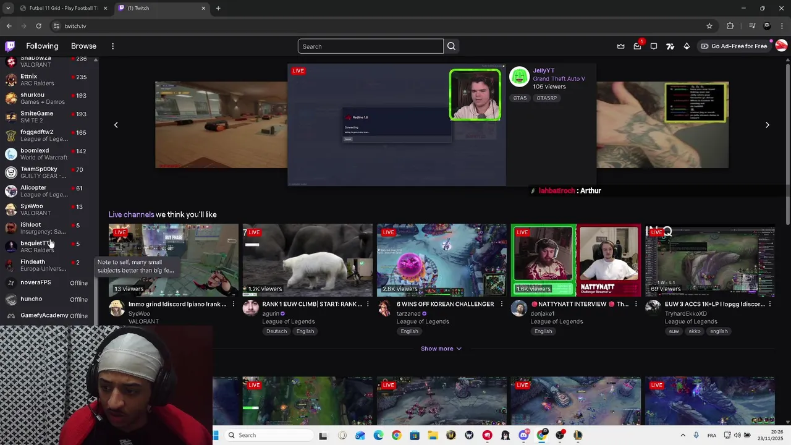791x445 pixels.
Task: Click JellyYT channel avatar in carousel
Action: (519, 77)
